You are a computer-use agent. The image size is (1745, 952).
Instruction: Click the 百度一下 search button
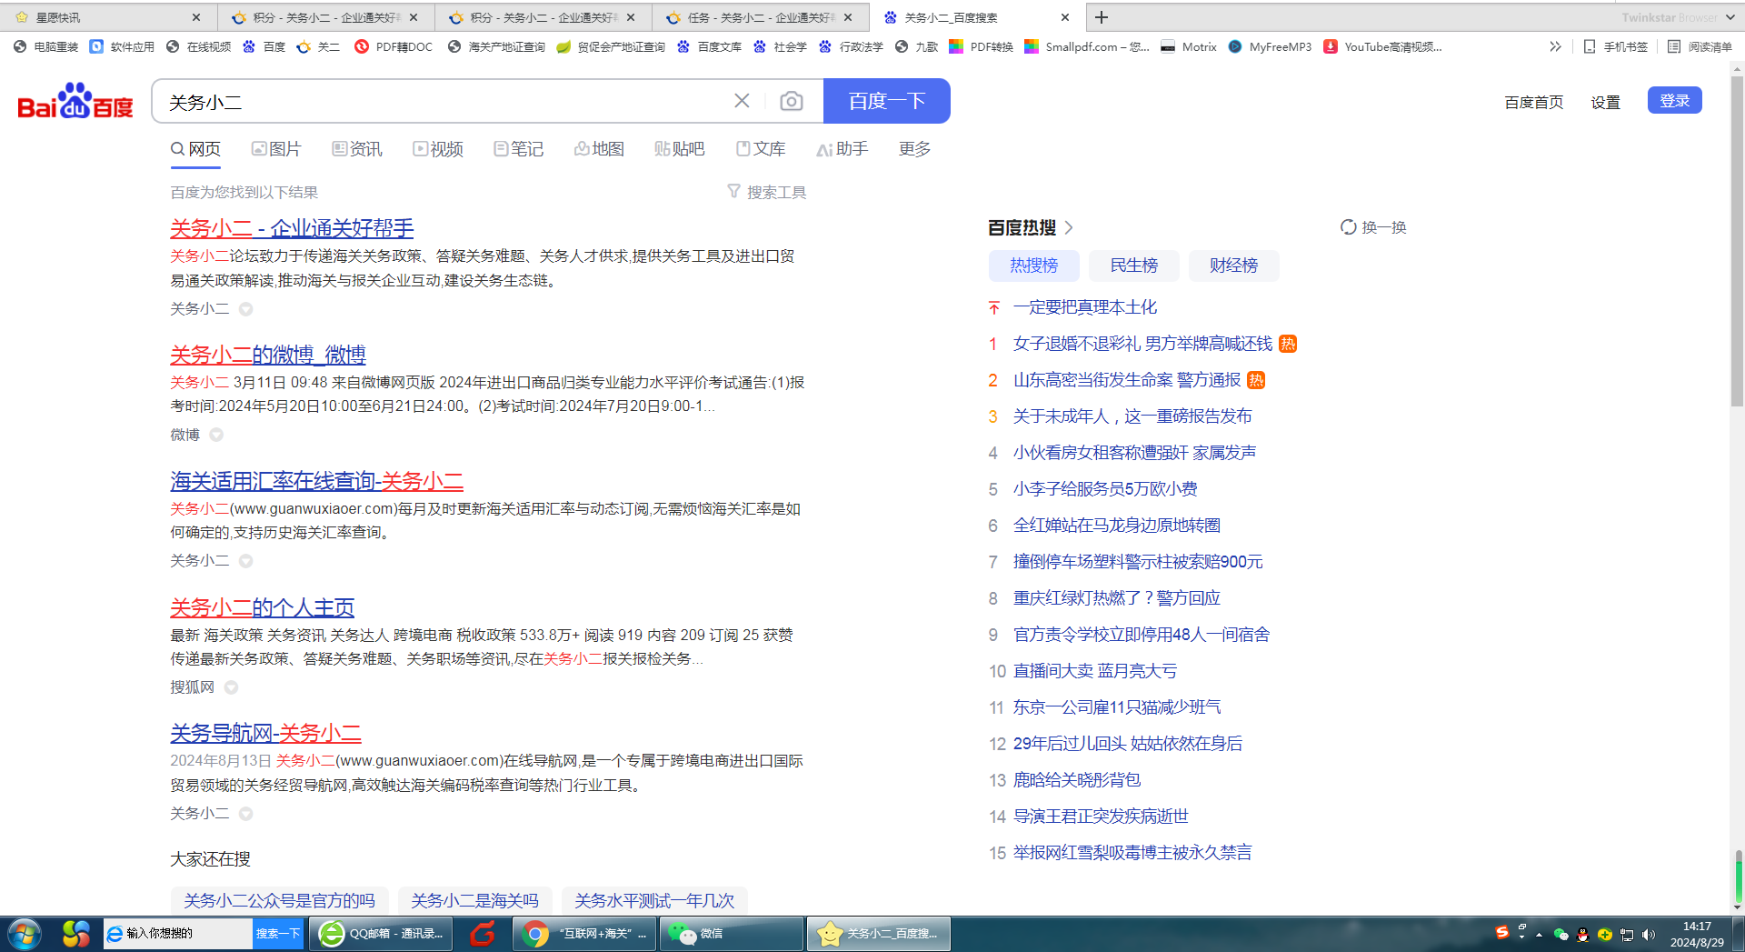[886, 101]
